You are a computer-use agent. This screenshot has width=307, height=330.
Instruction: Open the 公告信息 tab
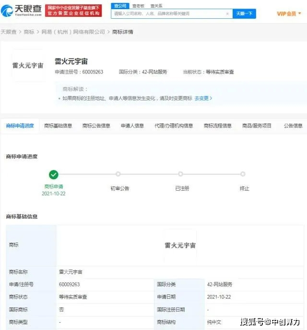pos(293,126)
